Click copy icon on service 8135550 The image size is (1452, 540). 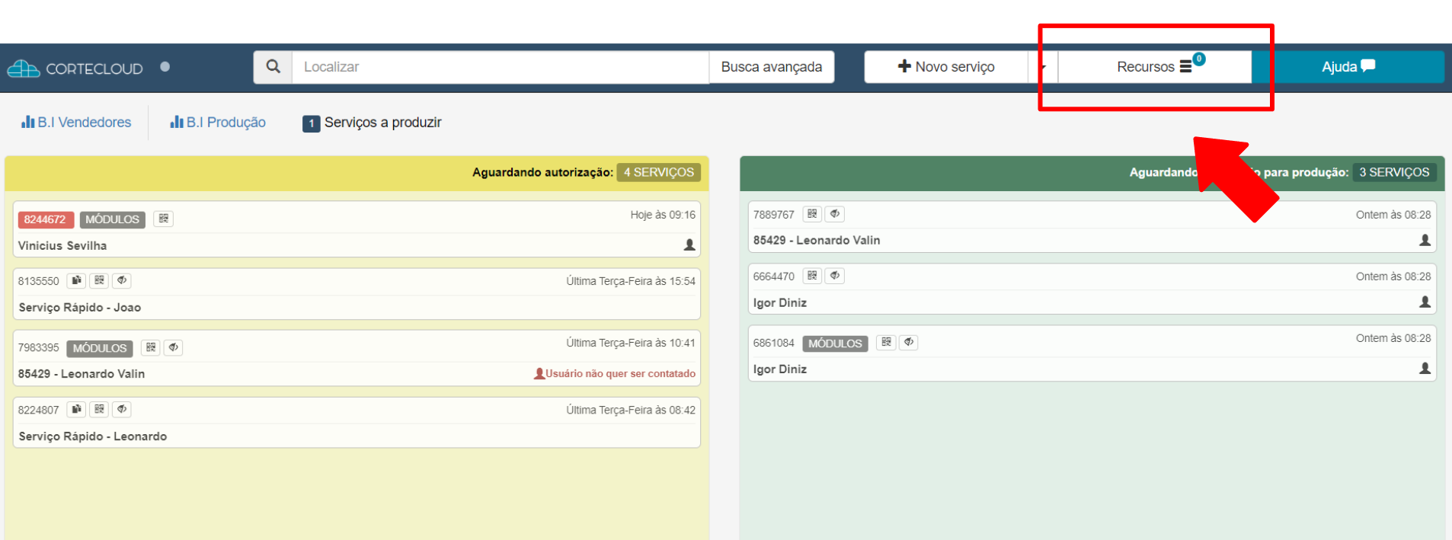pyautogui.click(x=76, y=280)
